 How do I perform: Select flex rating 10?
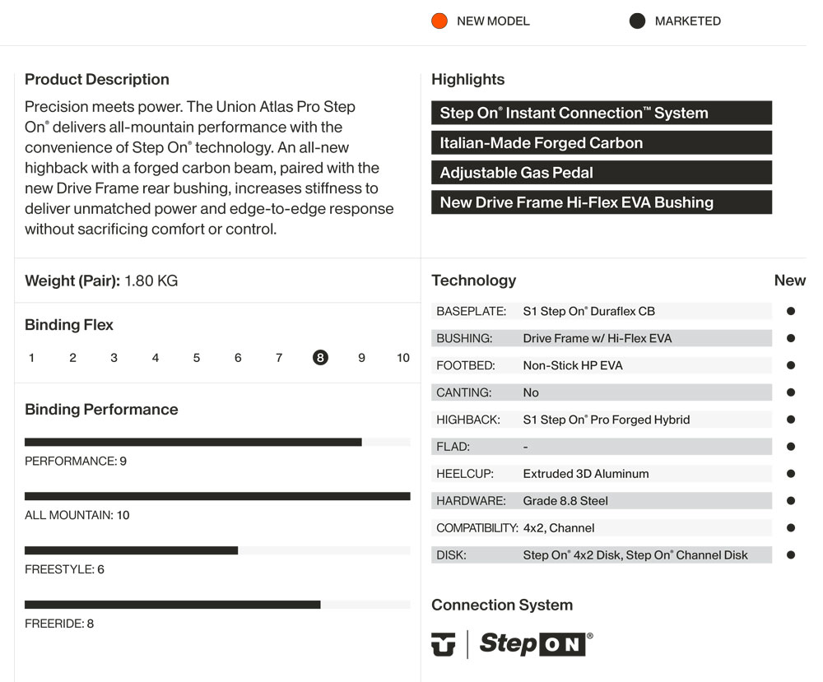pyautogui.click(x=403, y=358)
